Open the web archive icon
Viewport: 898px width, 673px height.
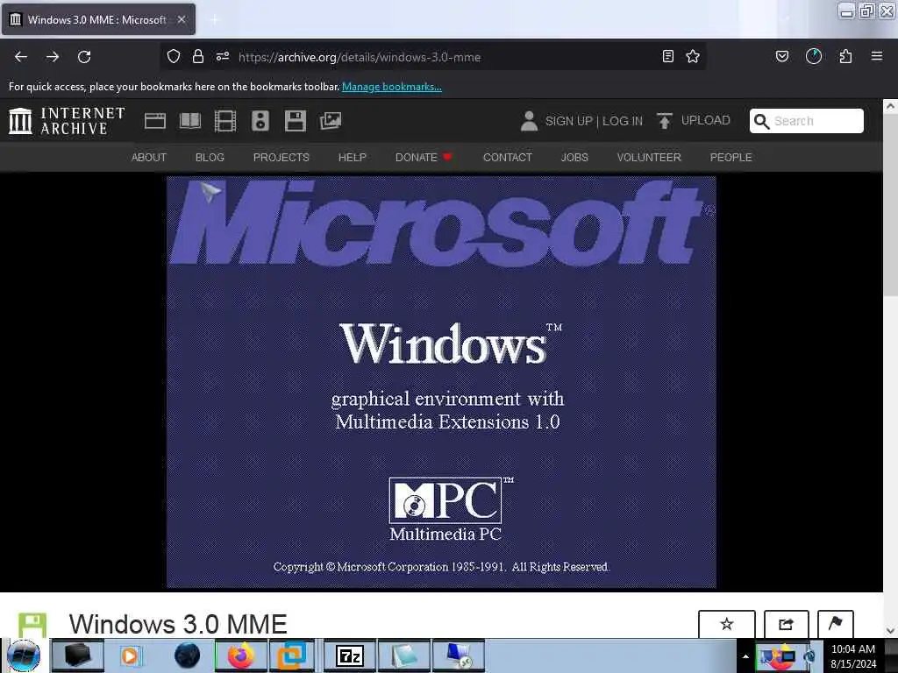(155, 121)
